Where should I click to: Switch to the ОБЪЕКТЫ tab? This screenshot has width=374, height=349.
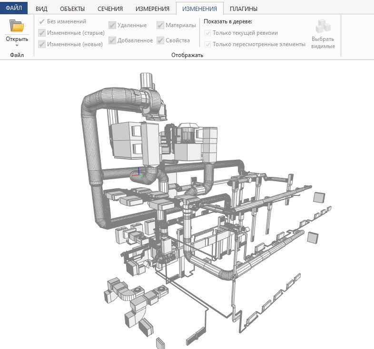[72, 9]
